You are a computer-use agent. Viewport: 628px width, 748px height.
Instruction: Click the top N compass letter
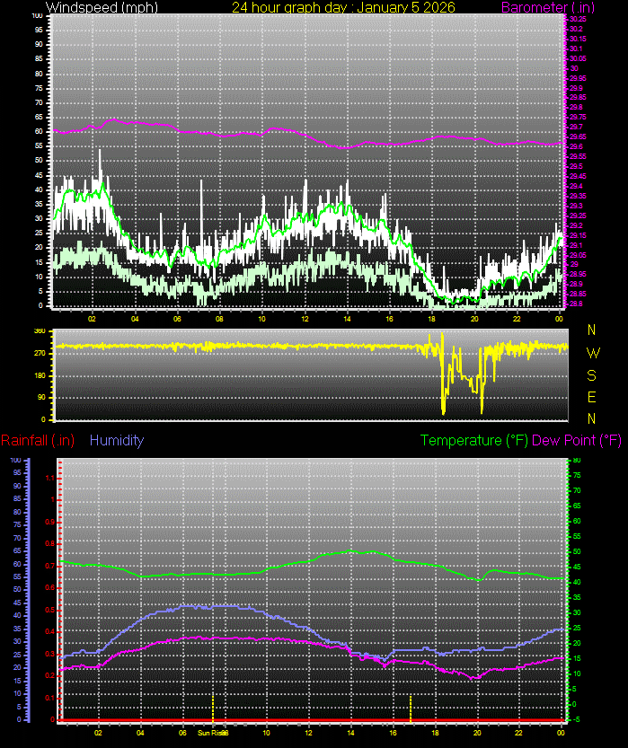coord(591,330)
